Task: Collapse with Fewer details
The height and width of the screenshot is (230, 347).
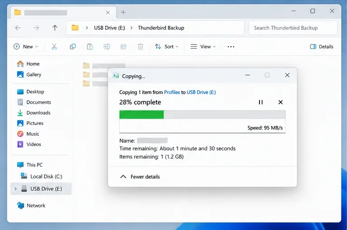Action: pos(140,177)
